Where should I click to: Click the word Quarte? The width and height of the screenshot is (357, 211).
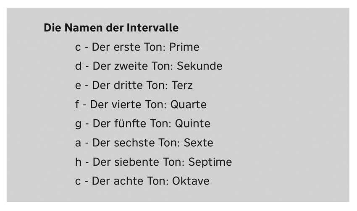188,105
